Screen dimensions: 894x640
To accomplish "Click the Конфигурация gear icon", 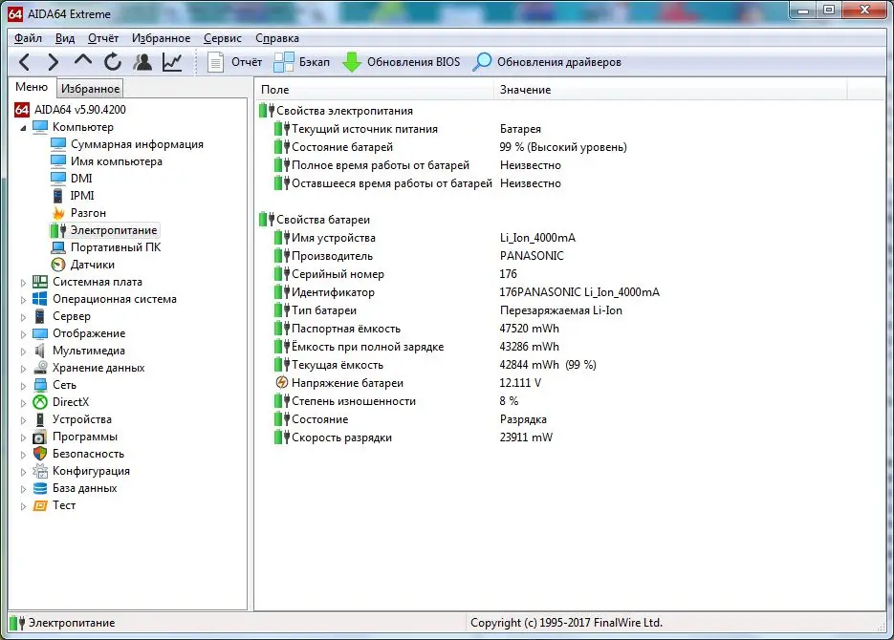I will coord(40,471).
